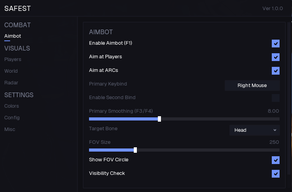The height and width of the screenshot is (192, 292).
Task: Click the Right Mouse keybind button
Action: (252, 86)
